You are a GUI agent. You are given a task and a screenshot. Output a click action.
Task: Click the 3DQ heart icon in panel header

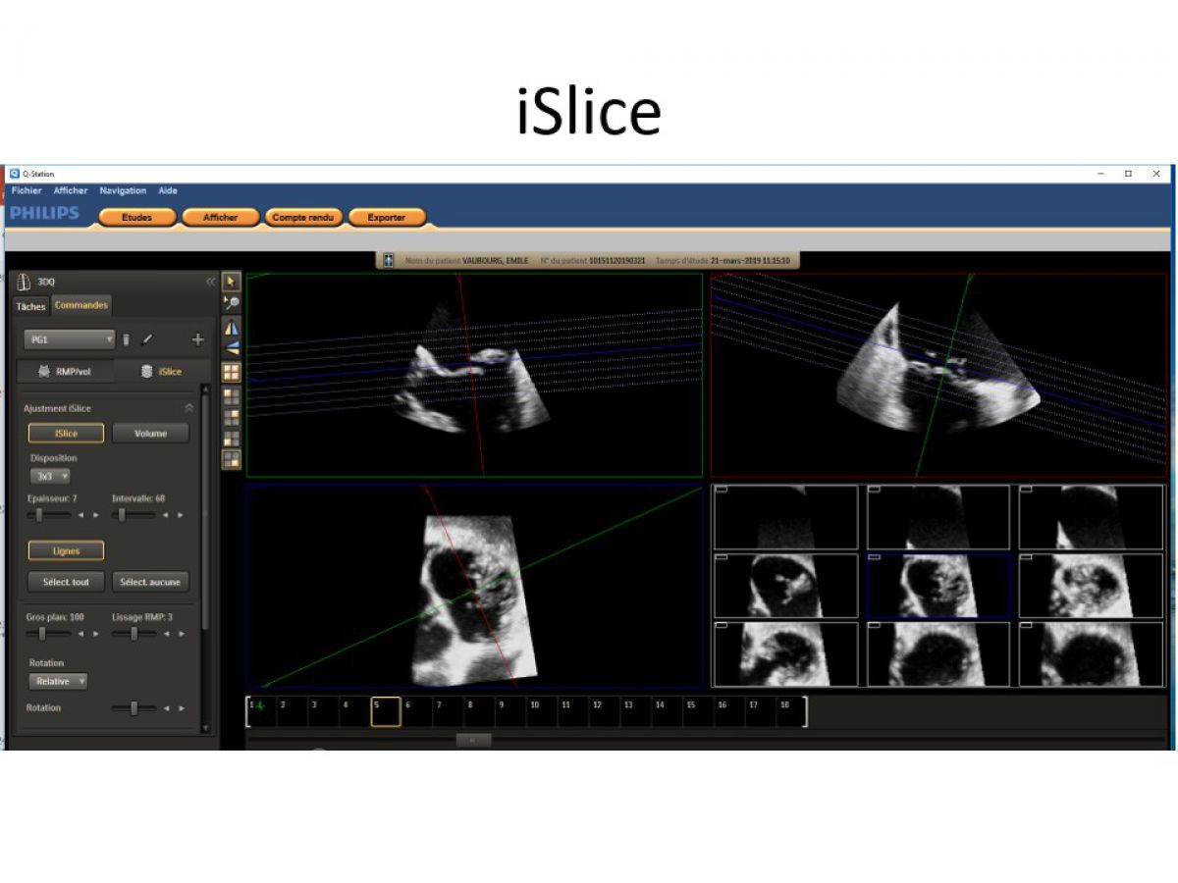pos(24,283)
